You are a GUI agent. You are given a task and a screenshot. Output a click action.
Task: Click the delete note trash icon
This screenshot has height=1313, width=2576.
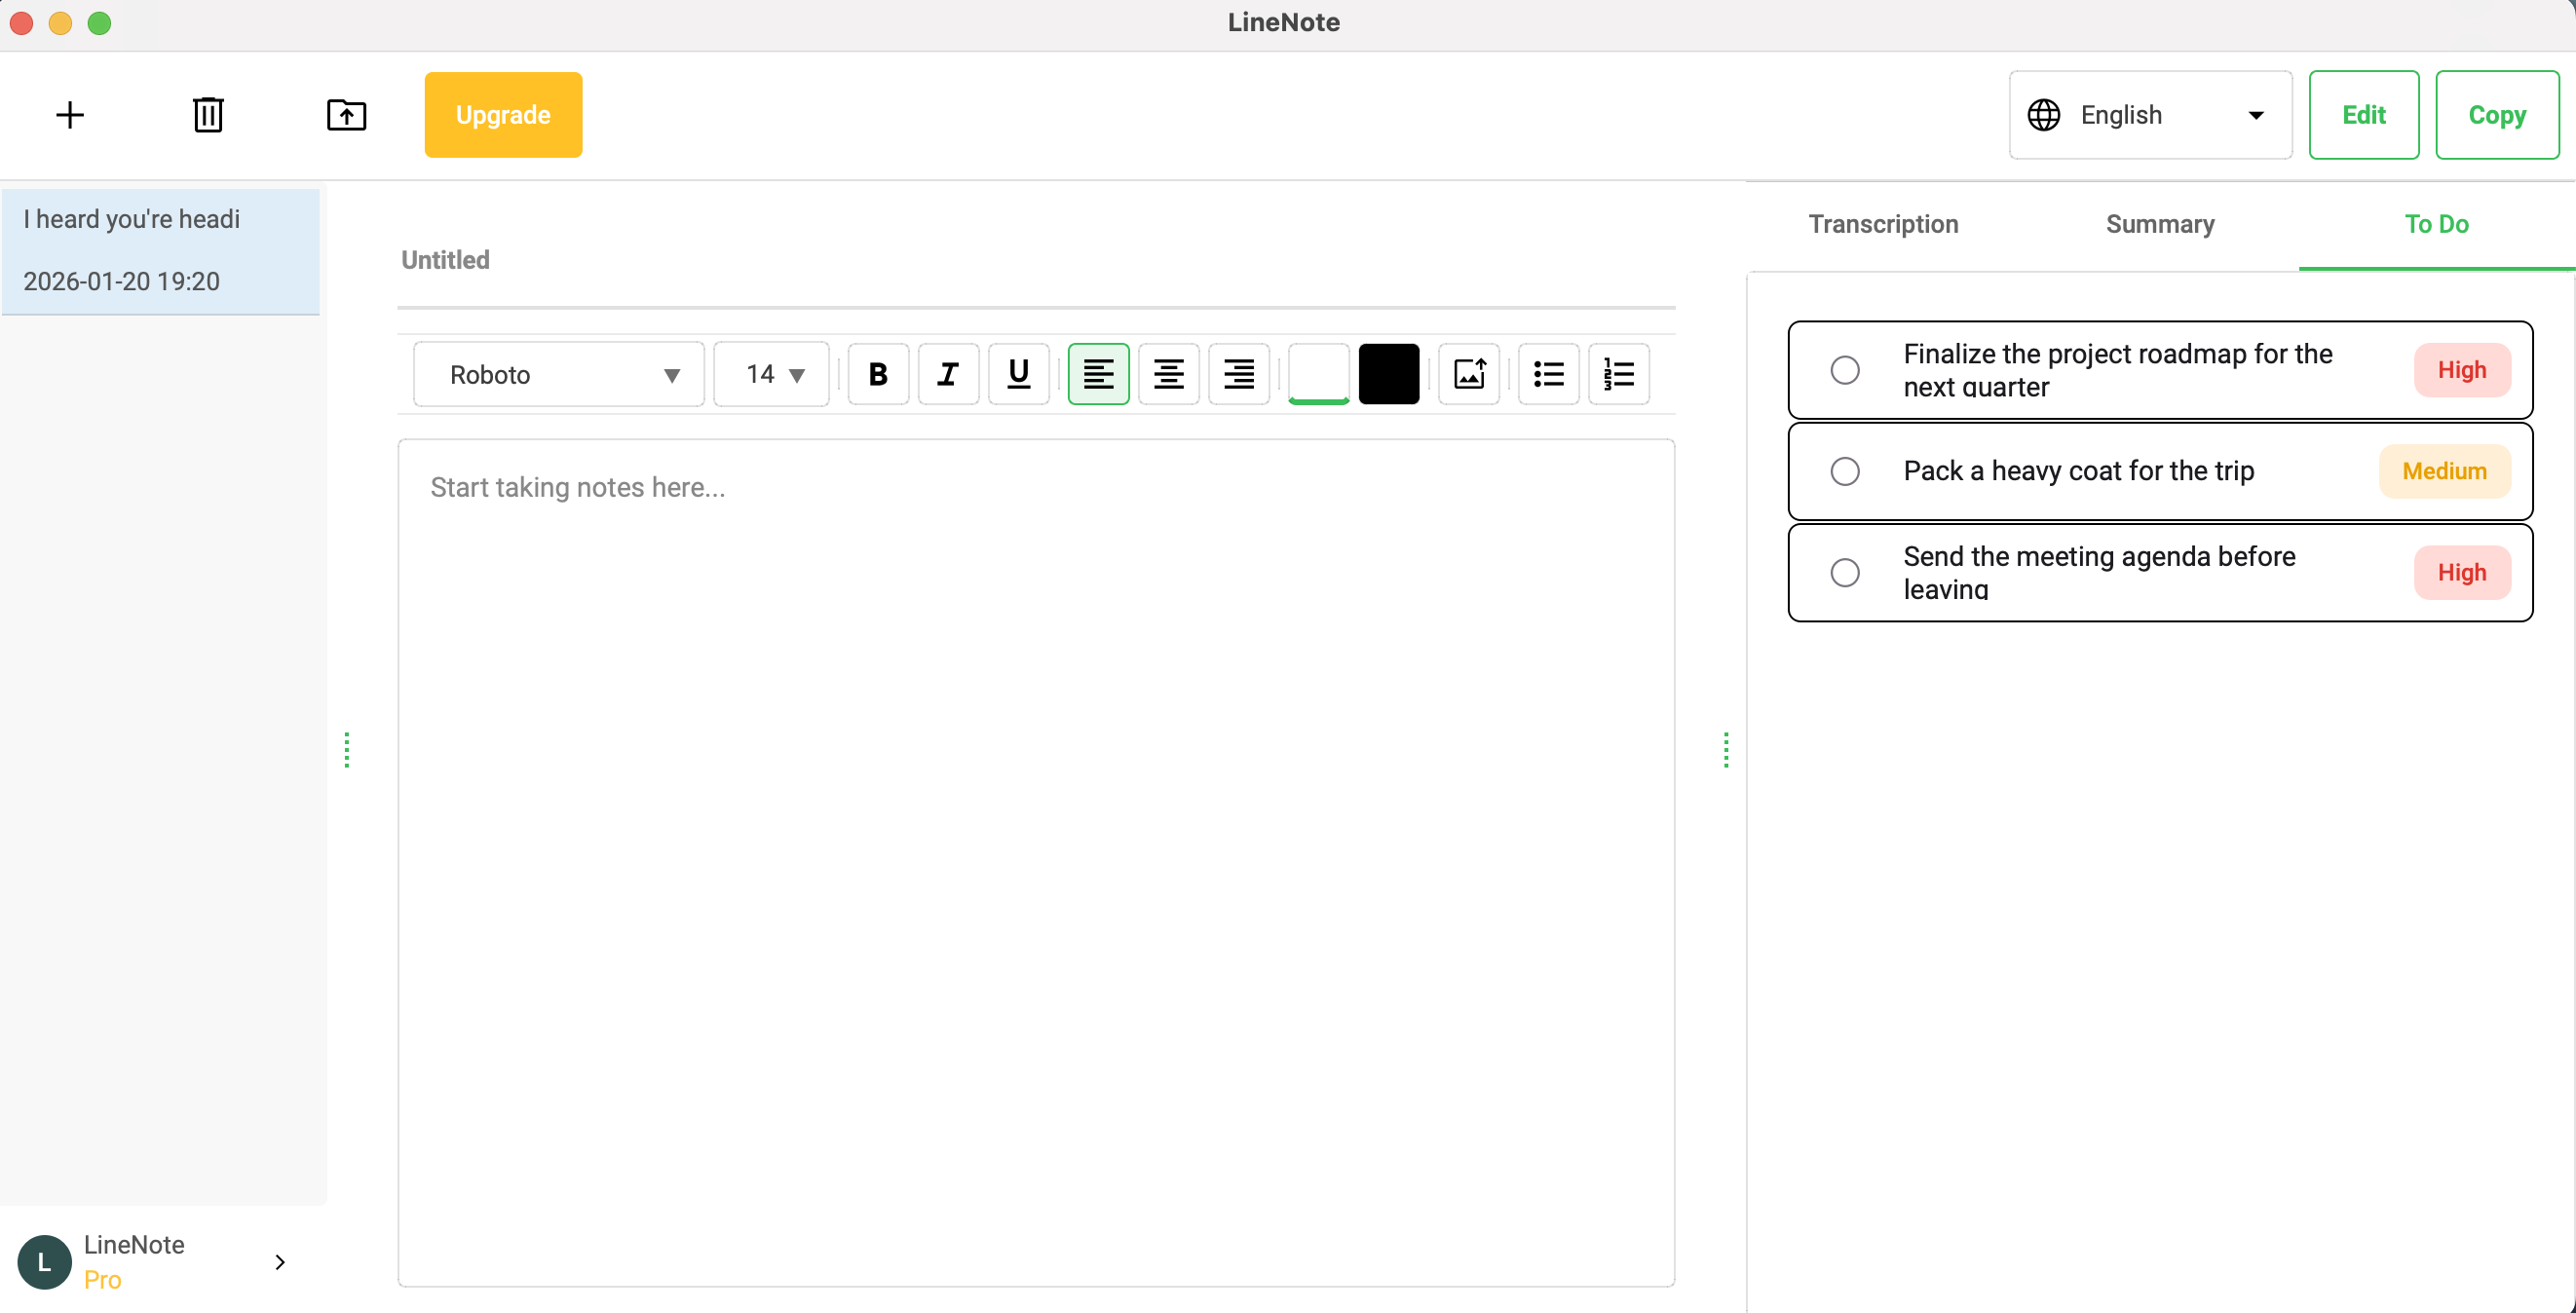pyautogui.click(x=208, y=114)
